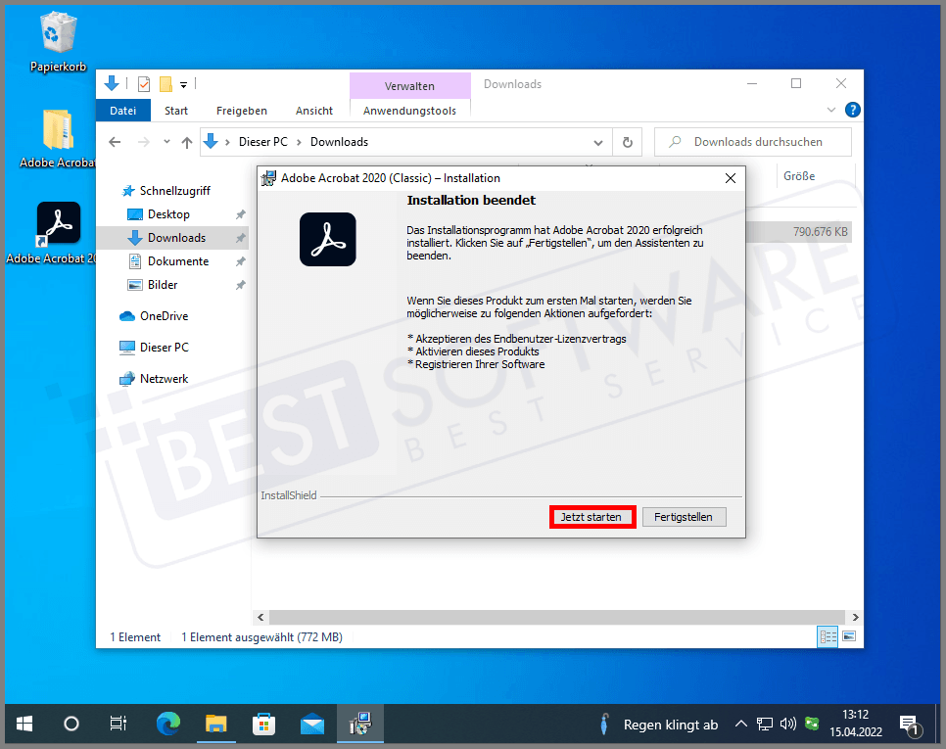The image size is (946, 749).
Task: Select OneDrive in the navigation pane
Action: [x=170, y=315]
